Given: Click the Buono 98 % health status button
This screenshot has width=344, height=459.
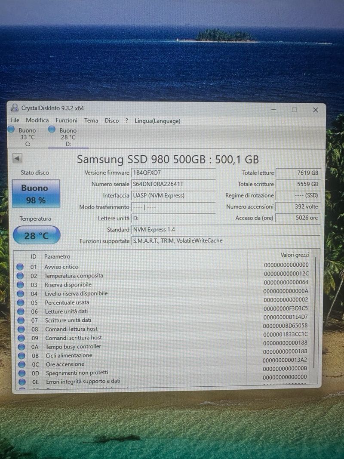Looking at the screenshot, I should (36, 194).
